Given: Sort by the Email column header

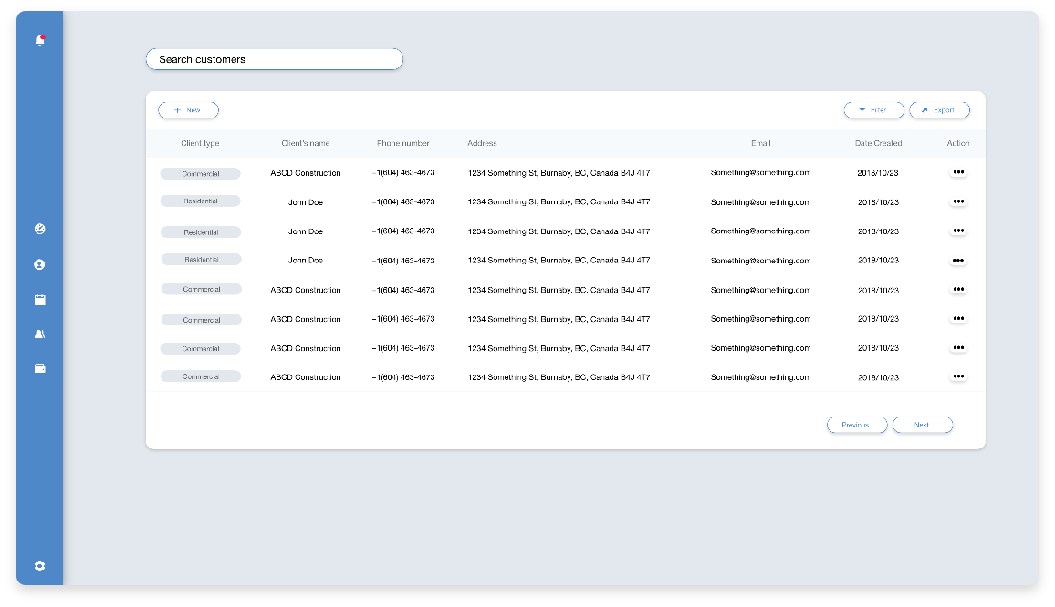Looking at the screenshot, I should click(x=761, y=143).
